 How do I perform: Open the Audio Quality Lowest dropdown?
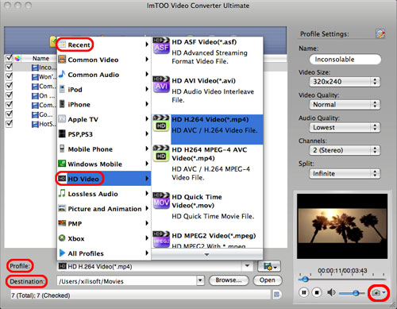(x=345, y=128)
